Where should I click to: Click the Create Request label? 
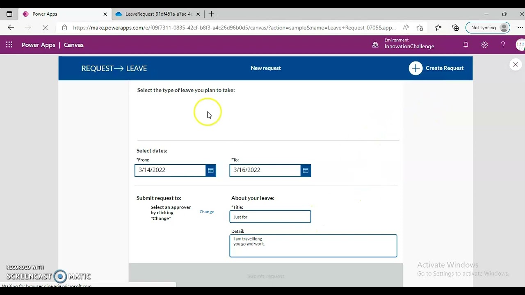coord(445,68)
